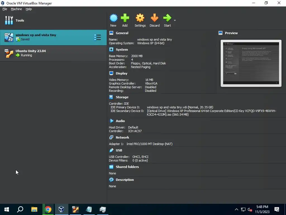Select the Ubuntu Unity 23.04 VM

click(x=53, y=53)
